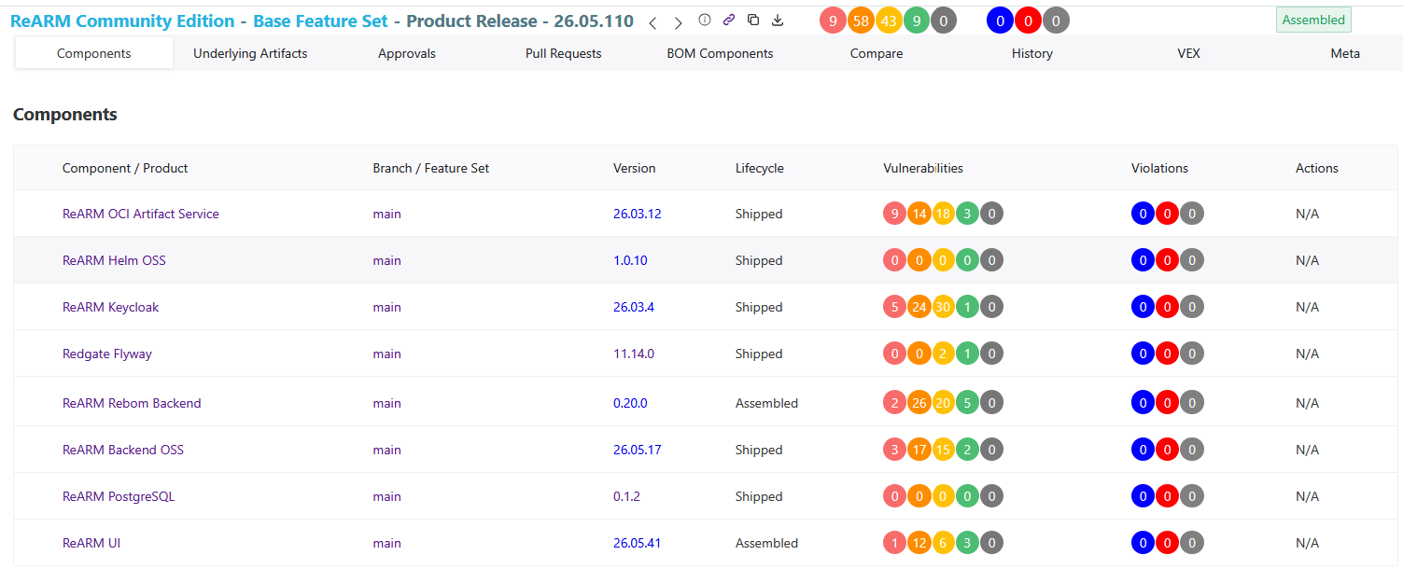The height and width of the screenshot is (569, 1403).
Task: Click medium badge 30 in ReARM Keycloak row
Action: tap(944, 307)
